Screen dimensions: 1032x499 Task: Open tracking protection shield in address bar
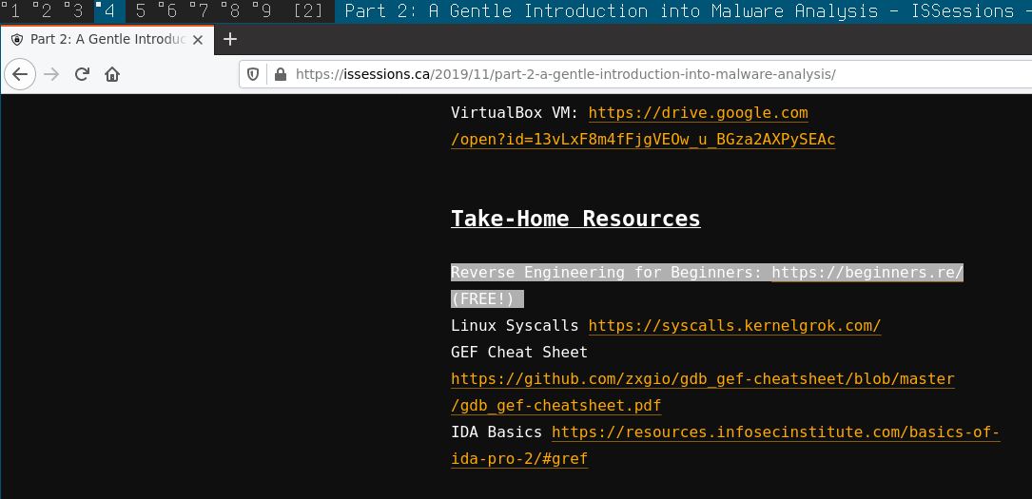pos(253,74)
